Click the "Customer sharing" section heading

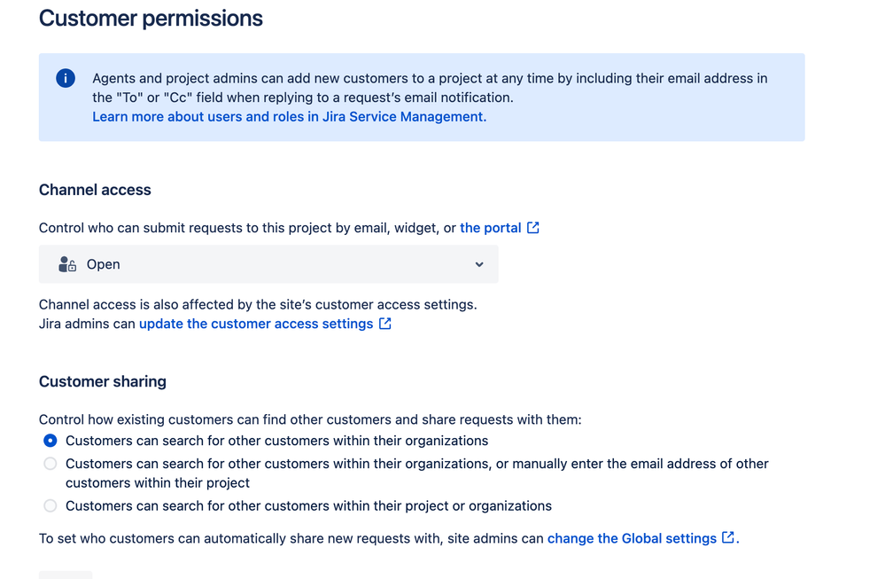pos(102,381)
